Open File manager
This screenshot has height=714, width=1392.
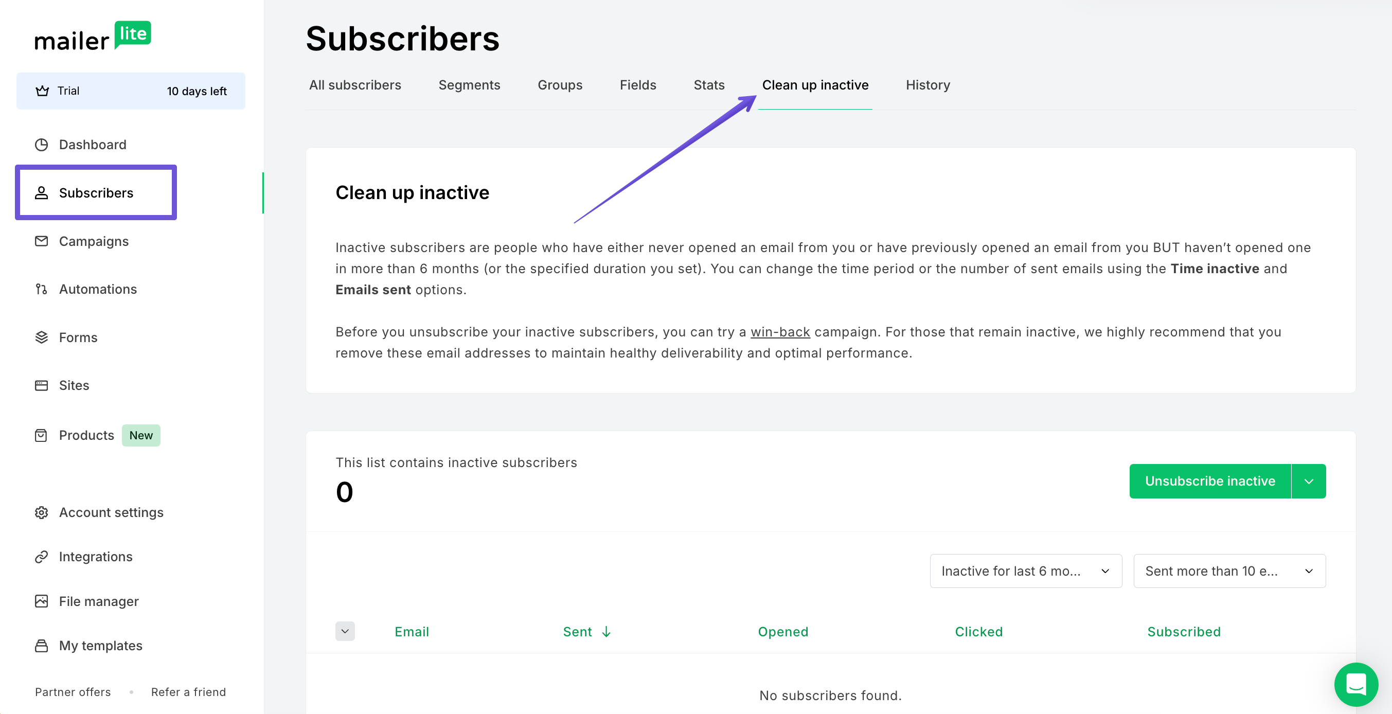point(98,601)
